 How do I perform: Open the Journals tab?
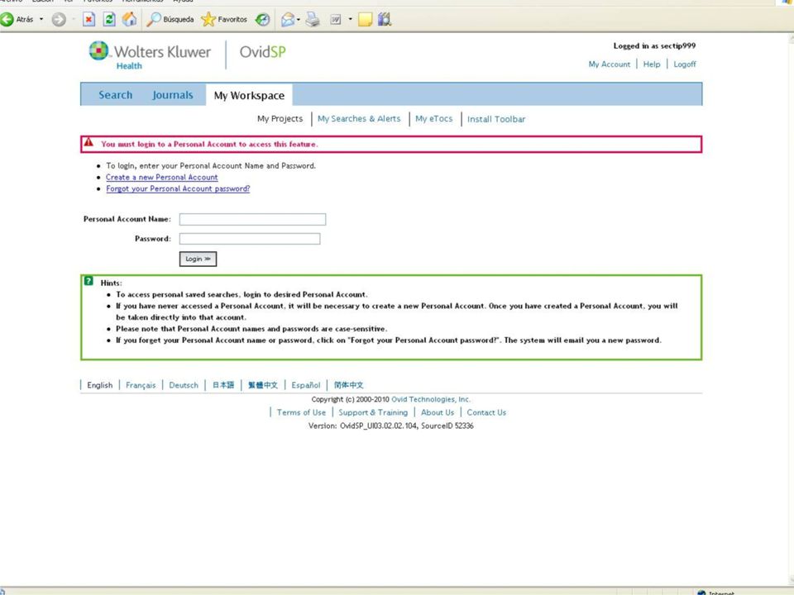click(x=173, y=95)
